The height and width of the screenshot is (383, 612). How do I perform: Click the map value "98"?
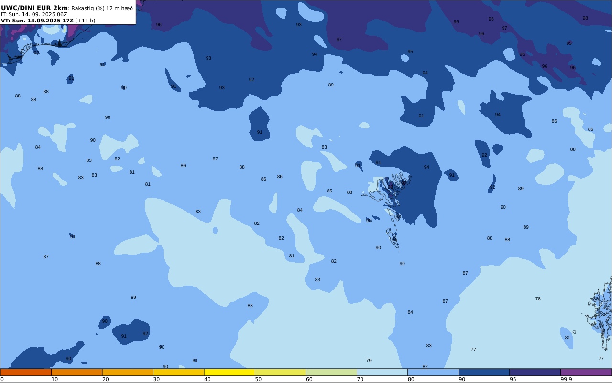pos(585,18)
